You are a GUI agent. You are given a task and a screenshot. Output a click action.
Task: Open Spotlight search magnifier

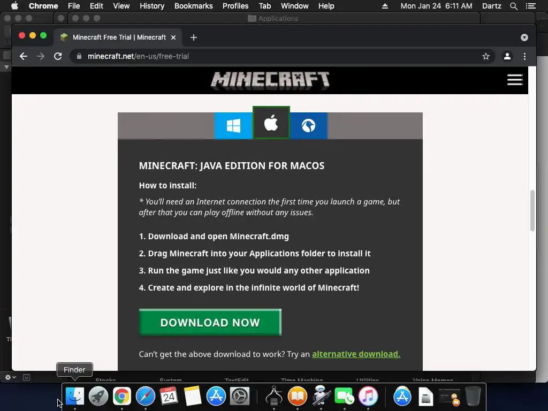(513, 6)
